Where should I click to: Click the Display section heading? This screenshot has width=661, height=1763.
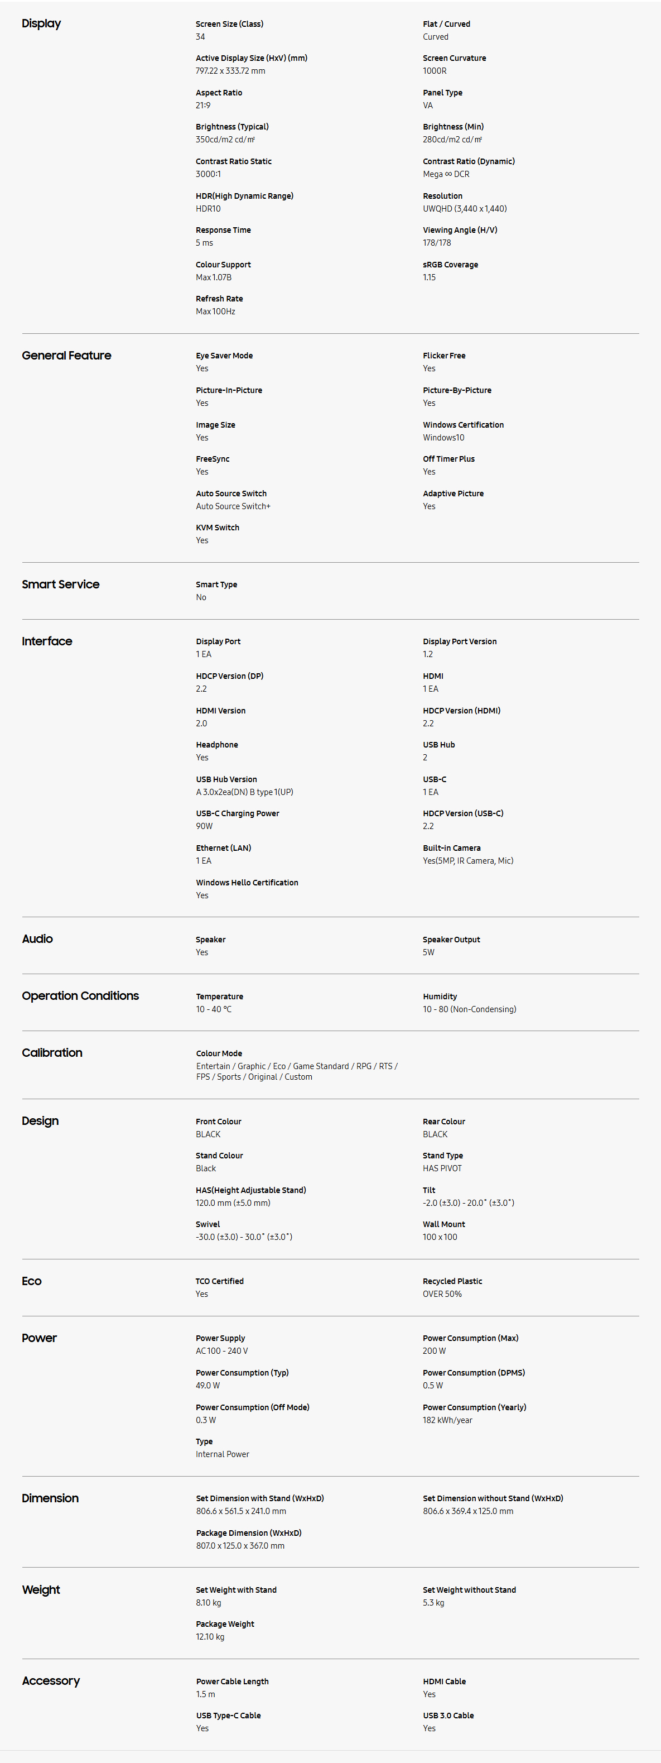click(41, 23)
